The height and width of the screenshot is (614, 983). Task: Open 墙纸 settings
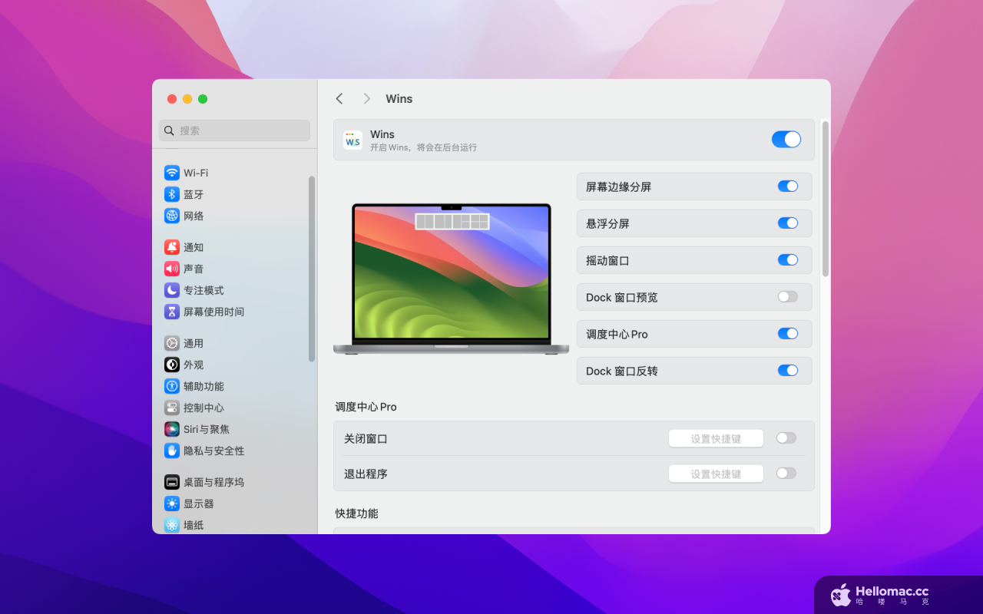234,525
